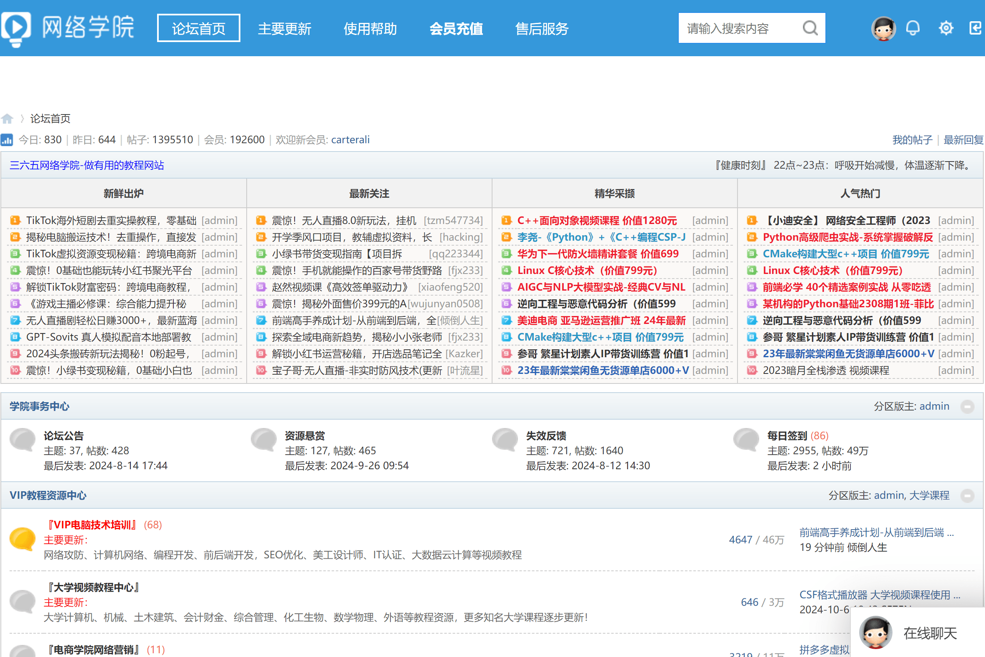Screen dimensions: 985x657
Task: Open the 在线聊天 chat widget
Action: pyautogui.click(x=917, y=632)
